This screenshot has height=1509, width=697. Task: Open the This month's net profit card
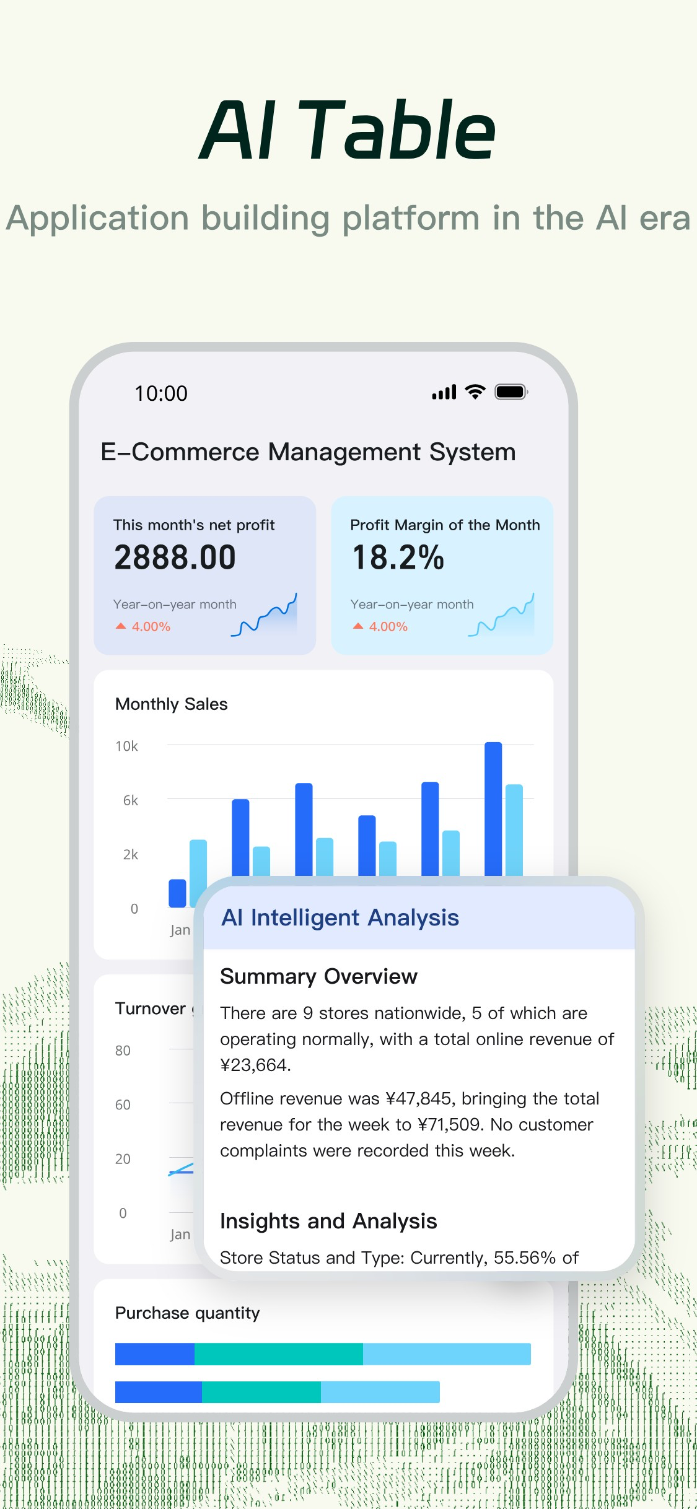pos(205,575)
